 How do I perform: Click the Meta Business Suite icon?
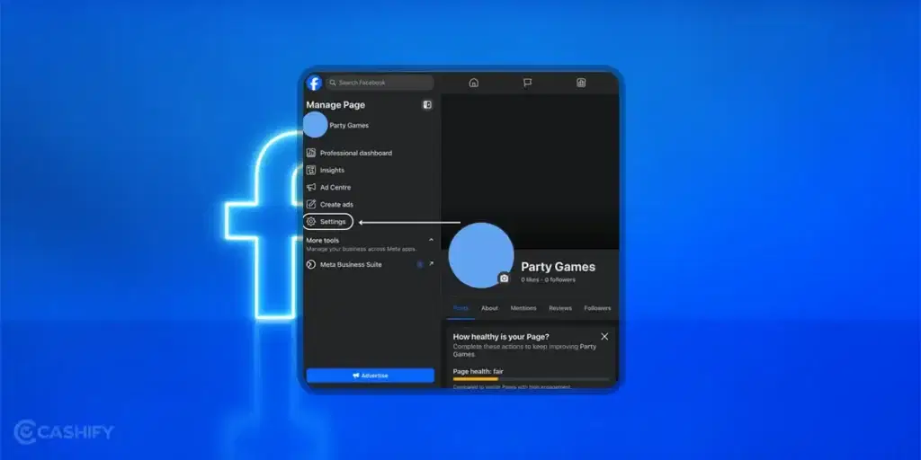point(310,265)
